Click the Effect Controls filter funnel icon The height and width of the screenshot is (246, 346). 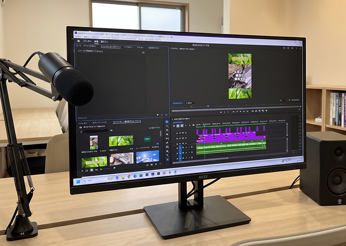(157, 115)
